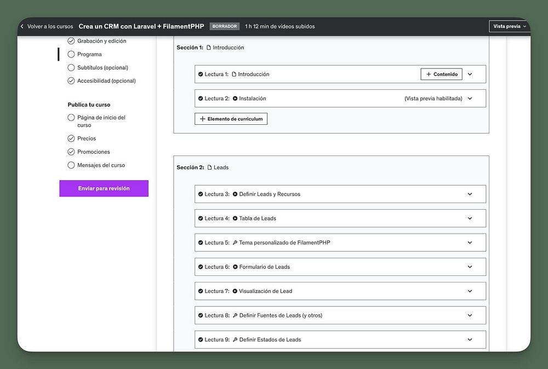The image size is (548, 369).
Task: Click the completed check icon of Lectura 6
Action: [x=201, y=267]
